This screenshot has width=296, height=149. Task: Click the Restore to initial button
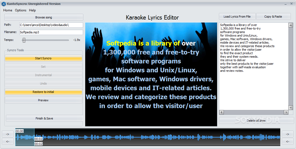(43, 92)
